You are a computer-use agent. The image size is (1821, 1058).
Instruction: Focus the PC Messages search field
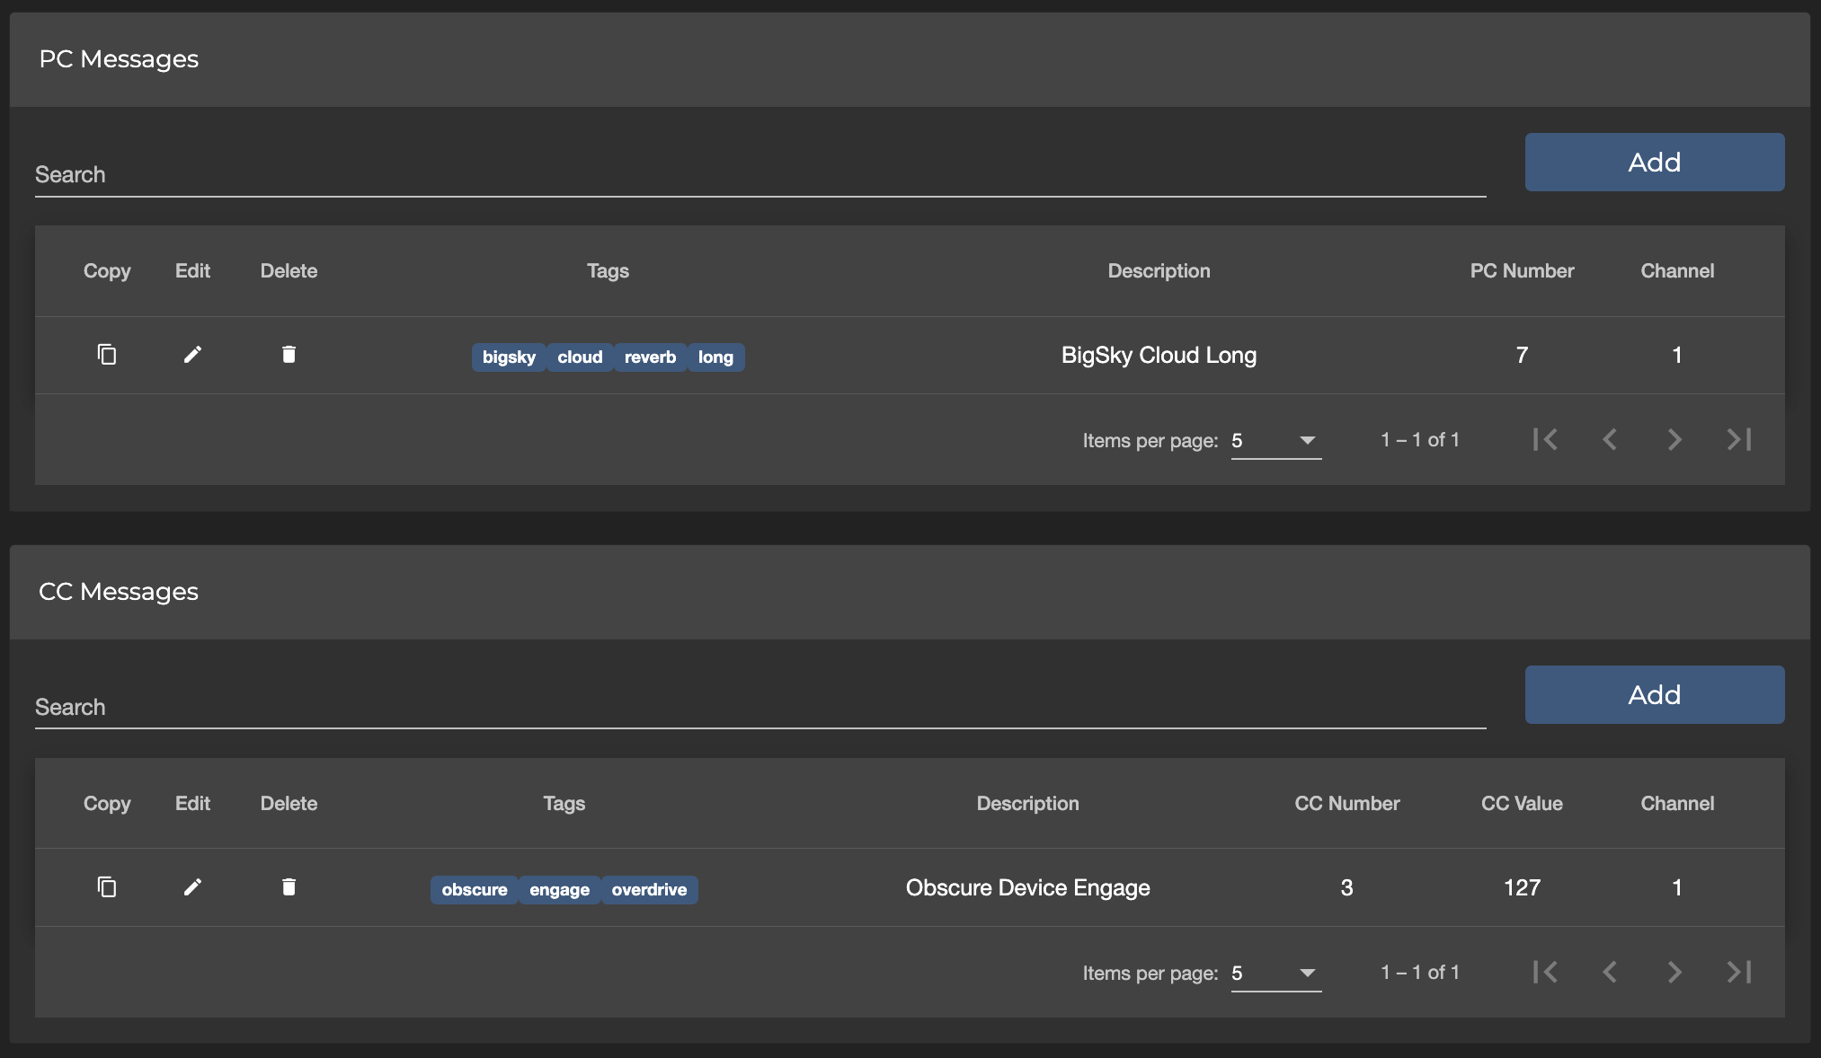[759, 175]
